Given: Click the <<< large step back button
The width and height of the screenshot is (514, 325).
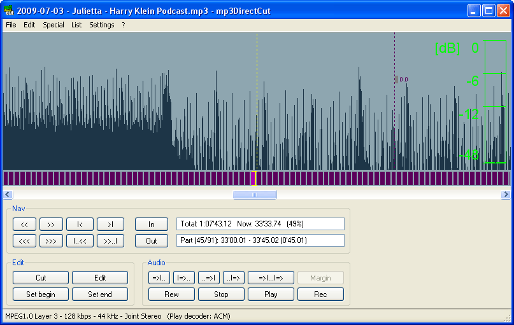Looking at the screenshot, I should click(x=24, y=241).
